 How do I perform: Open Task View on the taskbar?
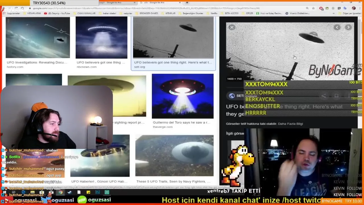pyautogui.click(x=14, y=192)
